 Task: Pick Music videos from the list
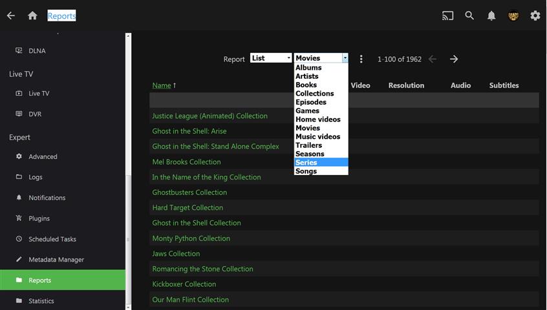(x=317, y=136)
